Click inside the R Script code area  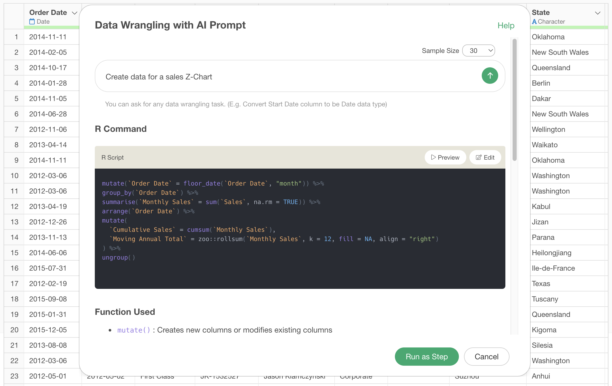click(x=300, y=228)
